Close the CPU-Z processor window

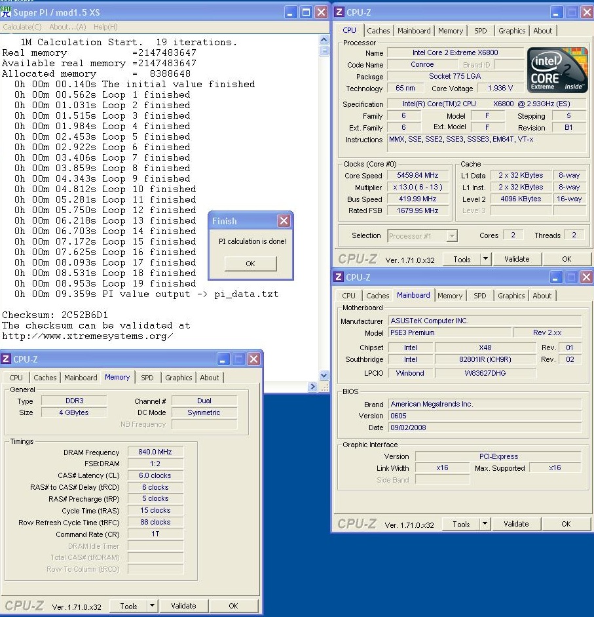click(x=587, y=12)
